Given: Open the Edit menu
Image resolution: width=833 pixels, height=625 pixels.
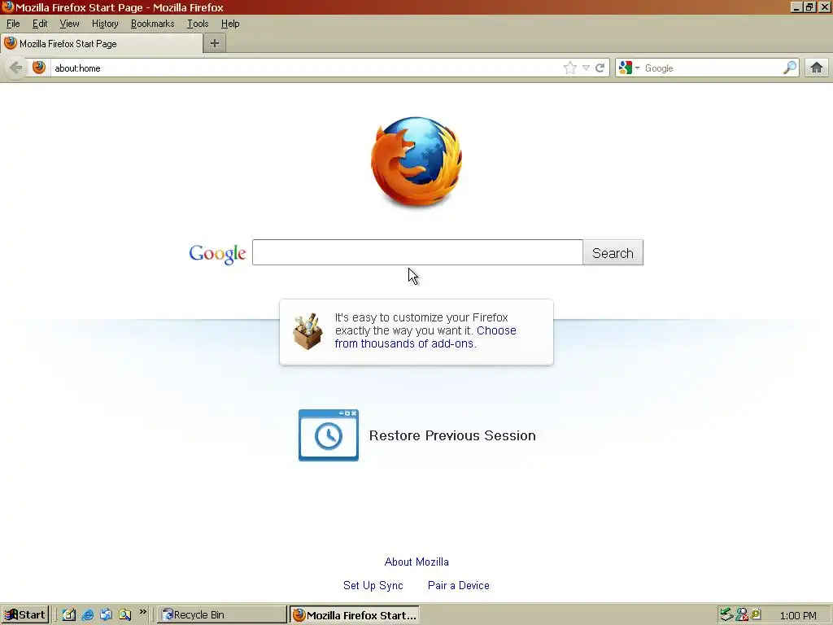Looking at the screenshot, I should (40, 24).
